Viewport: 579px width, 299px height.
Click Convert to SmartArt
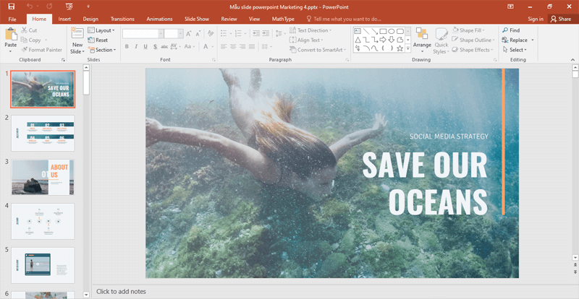[318, 50]
